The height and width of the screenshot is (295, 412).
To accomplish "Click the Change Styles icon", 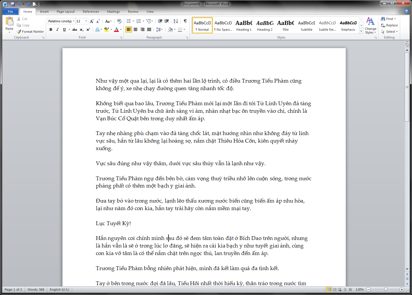I will click(370, 26).
